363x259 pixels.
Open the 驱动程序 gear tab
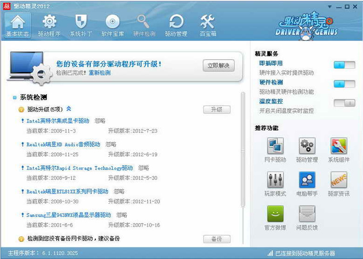click(x=49, y=25)
